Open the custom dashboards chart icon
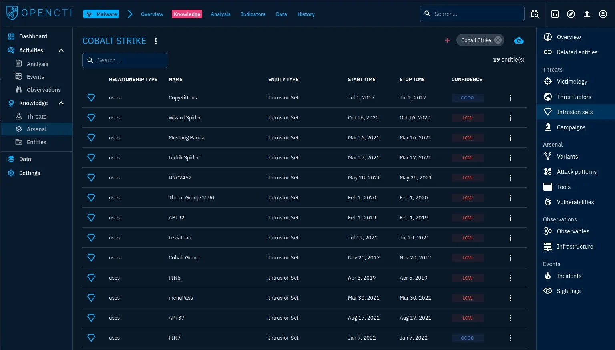Image resolution: width=615 pixels, height=350 pixels. [x=555, y=14]
